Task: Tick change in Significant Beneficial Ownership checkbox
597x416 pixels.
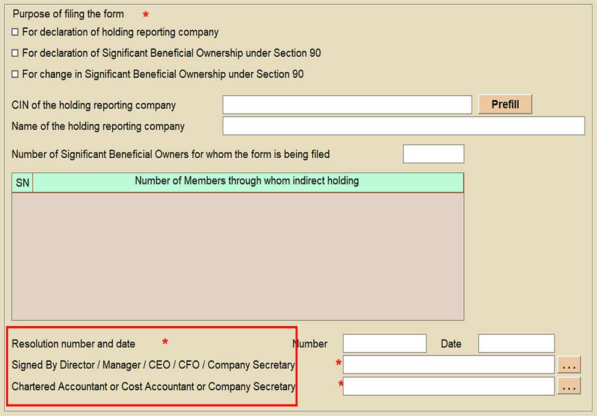Action: [16, 74]
